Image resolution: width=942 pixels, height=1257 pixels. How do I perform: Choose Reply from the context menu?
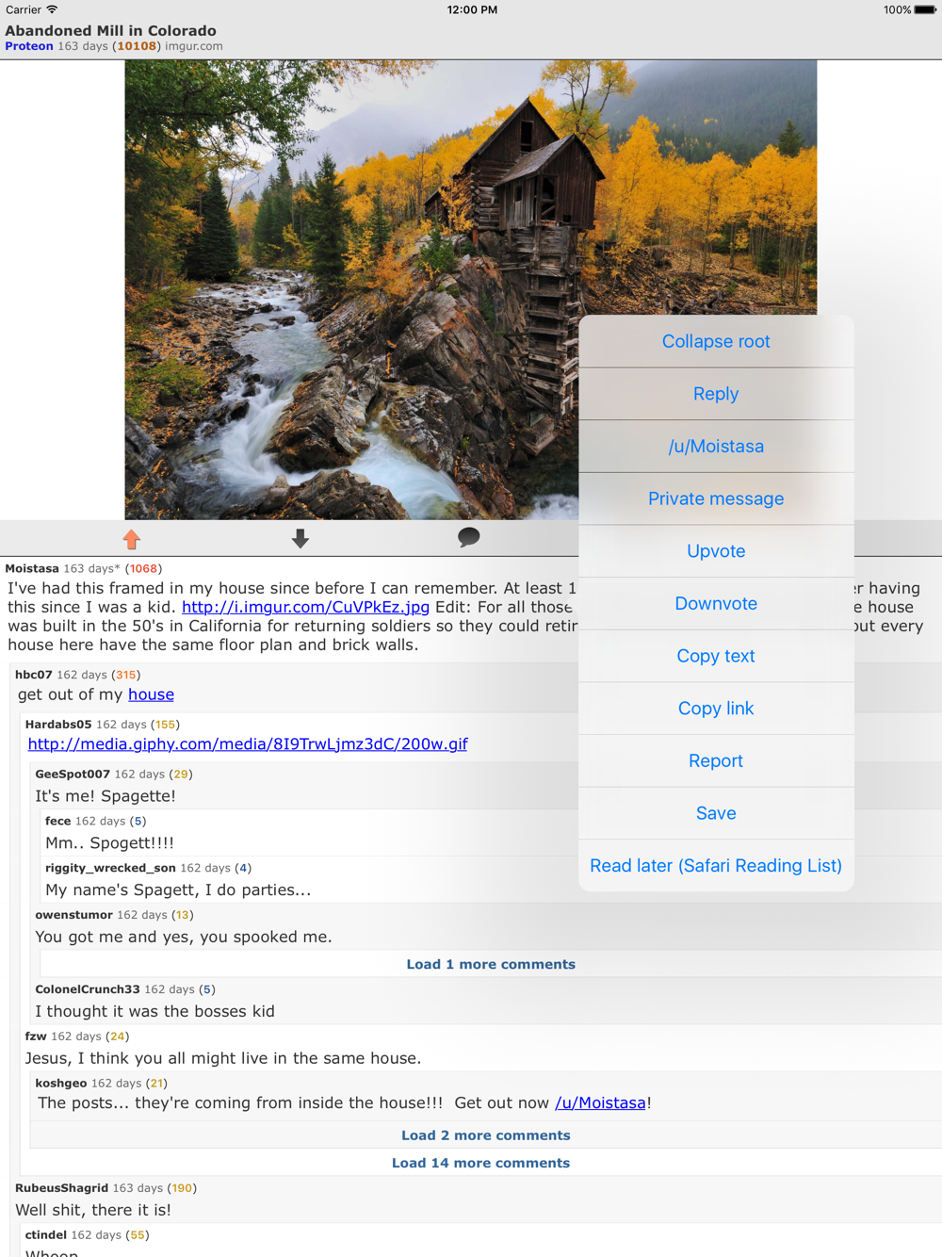(716, 394)
